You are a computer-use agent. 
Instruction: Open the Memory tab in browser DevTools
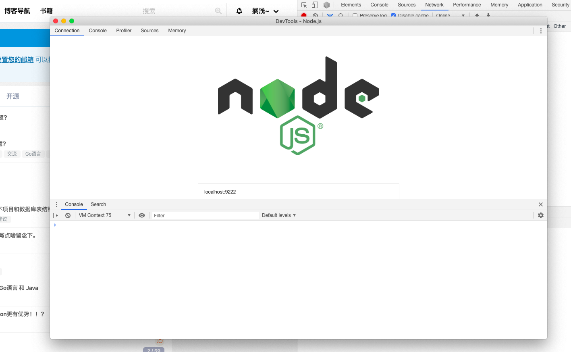point(499,5)
